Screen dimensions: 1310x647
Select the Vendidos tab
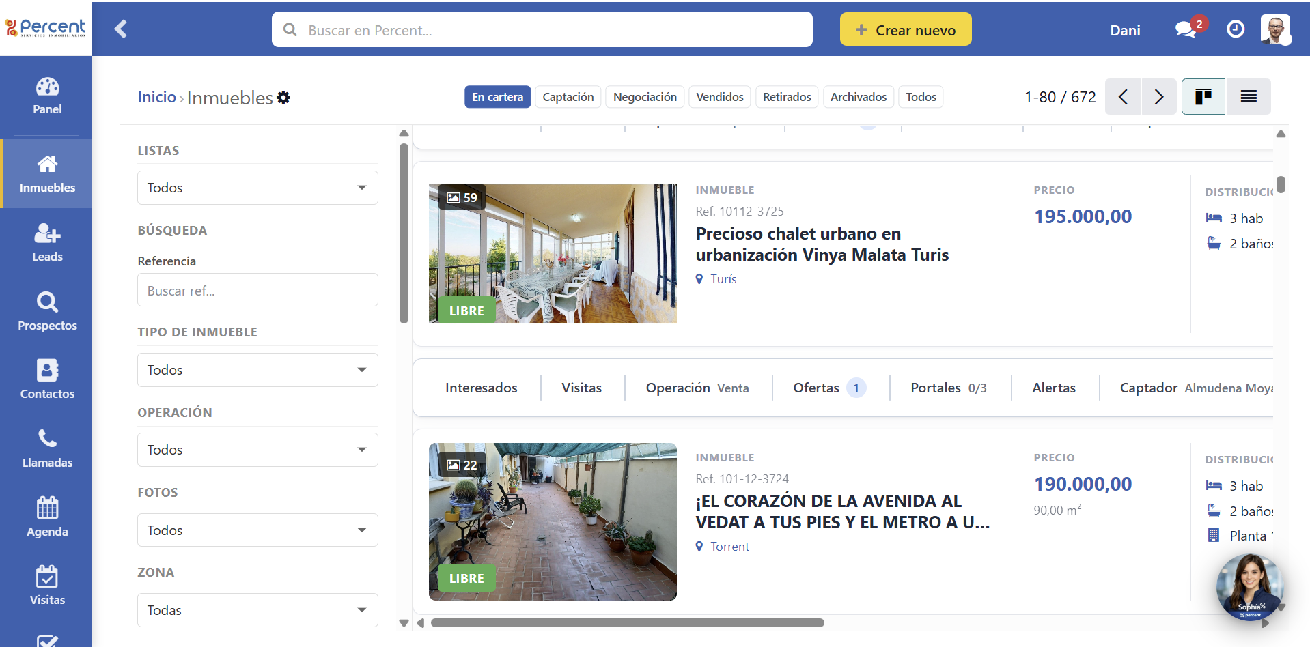720,97
